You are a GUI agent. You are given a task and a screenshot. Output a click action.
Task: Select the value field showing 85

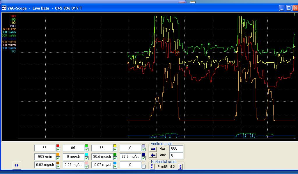pos(73,148)
